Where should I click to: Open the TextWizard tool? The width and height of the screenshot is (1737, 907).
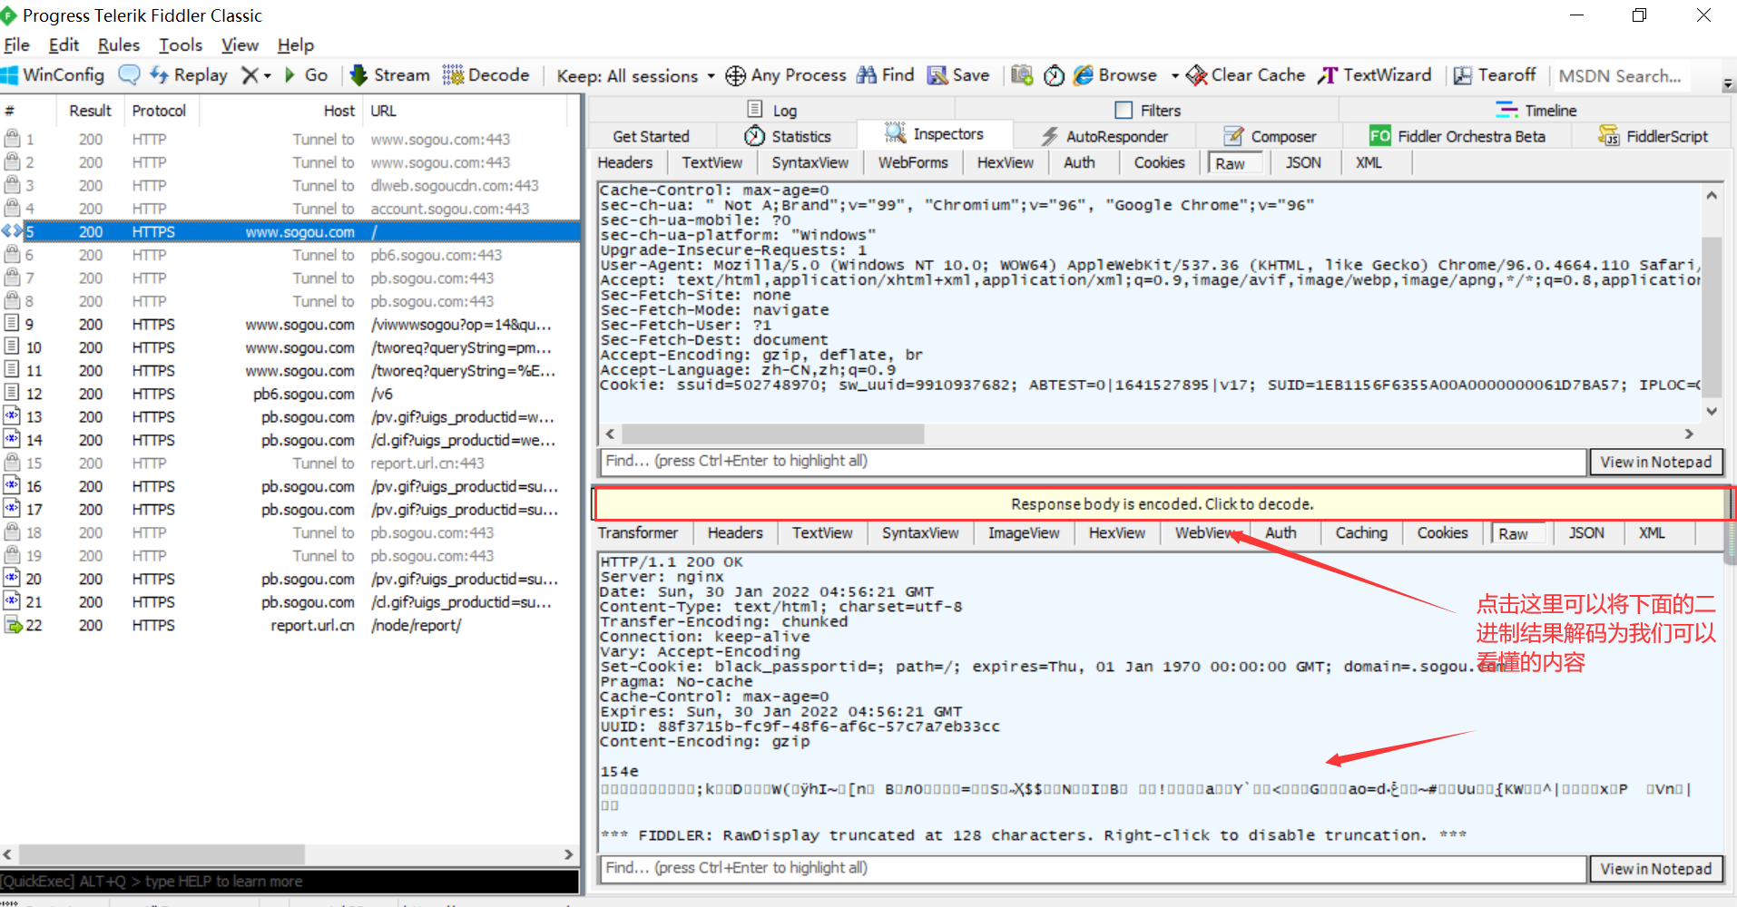[x=1375, y=75]
